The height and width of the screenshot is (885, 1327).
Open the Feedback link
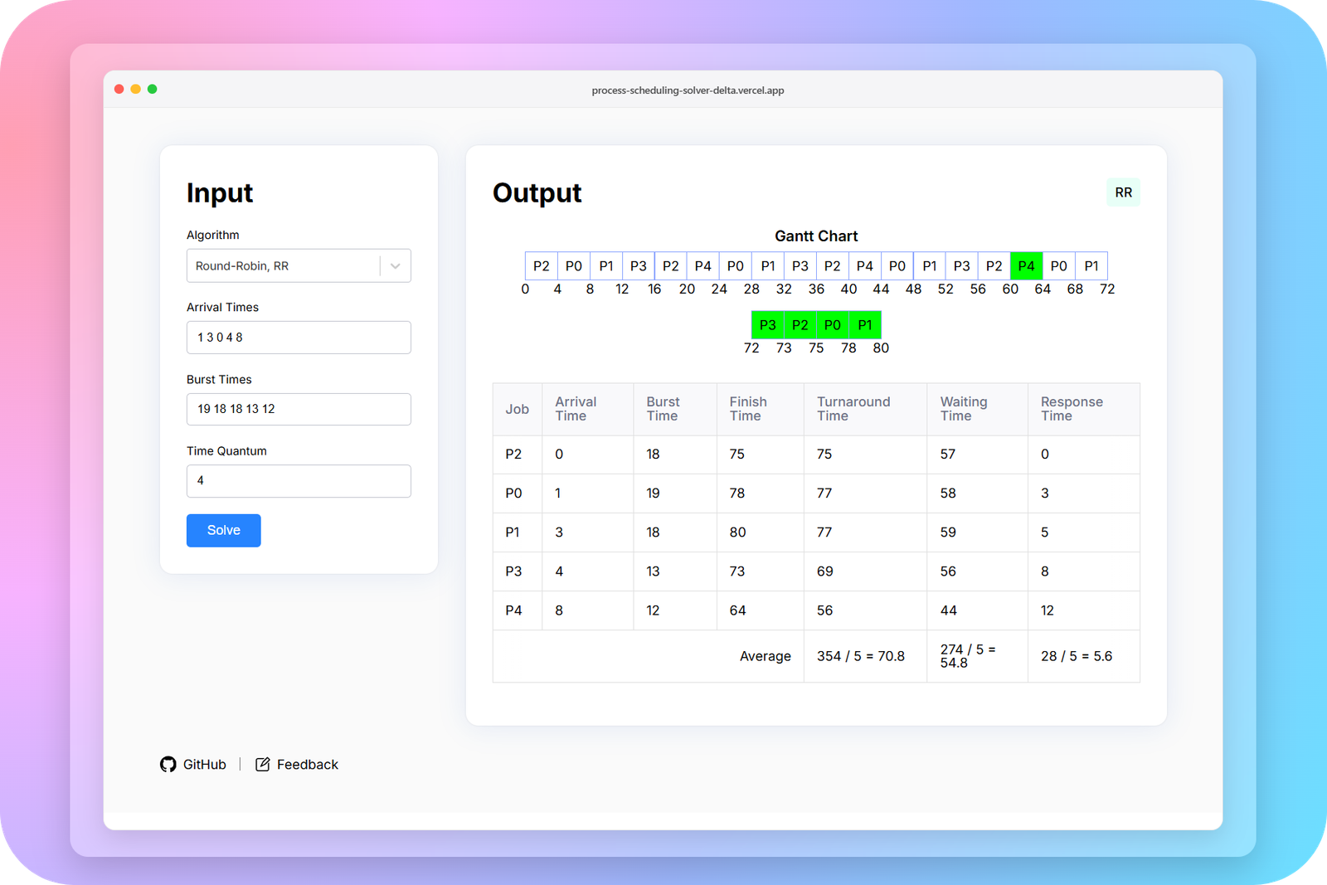(307, 764)
